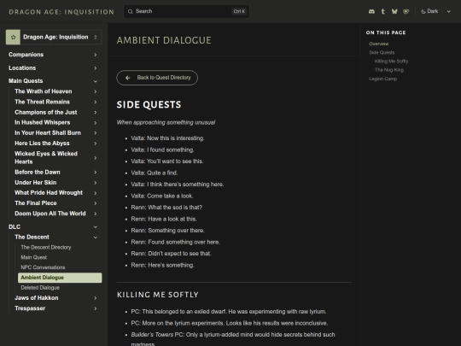Collapse the Main Quests section
461x346 pixels.
(53, 81)
